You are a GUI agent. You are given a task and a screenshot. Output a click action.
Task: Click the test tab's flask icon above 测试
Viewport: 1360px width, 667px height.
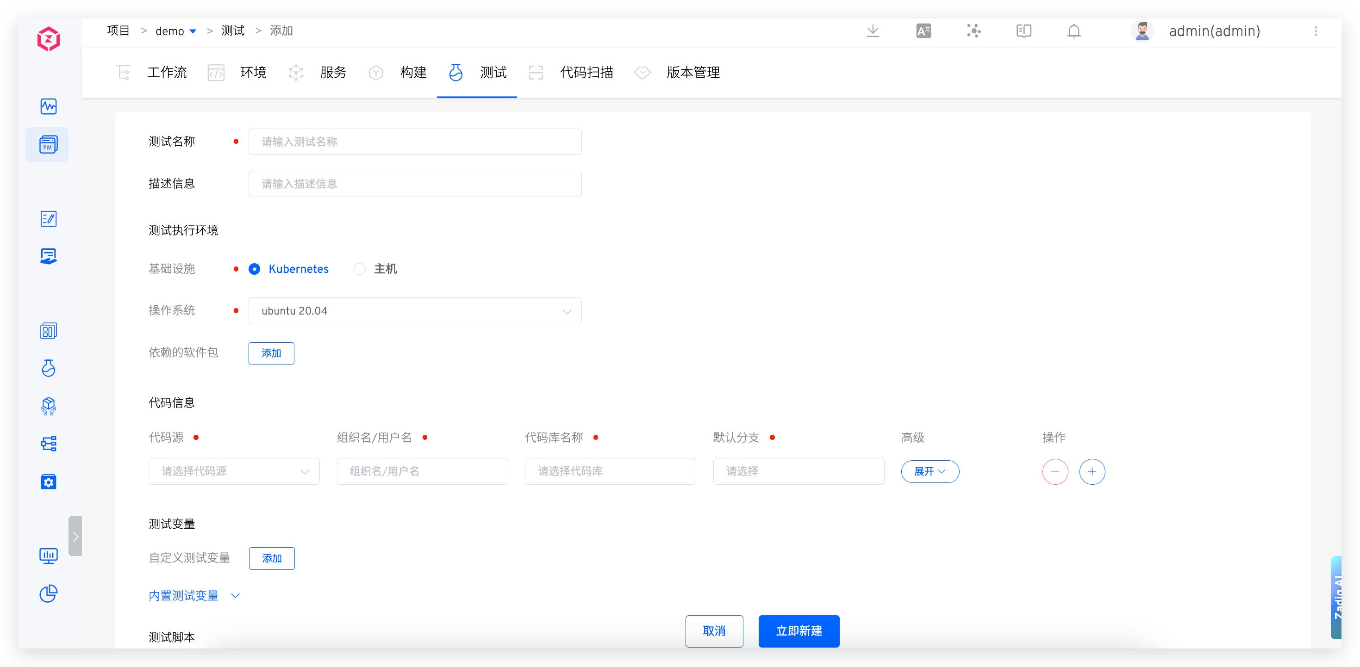click(x=455, y=73)
